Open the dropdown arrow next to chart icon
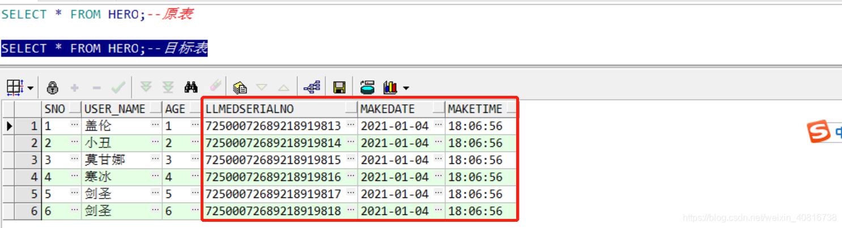 pyautogui.click(x=405, y=88)
